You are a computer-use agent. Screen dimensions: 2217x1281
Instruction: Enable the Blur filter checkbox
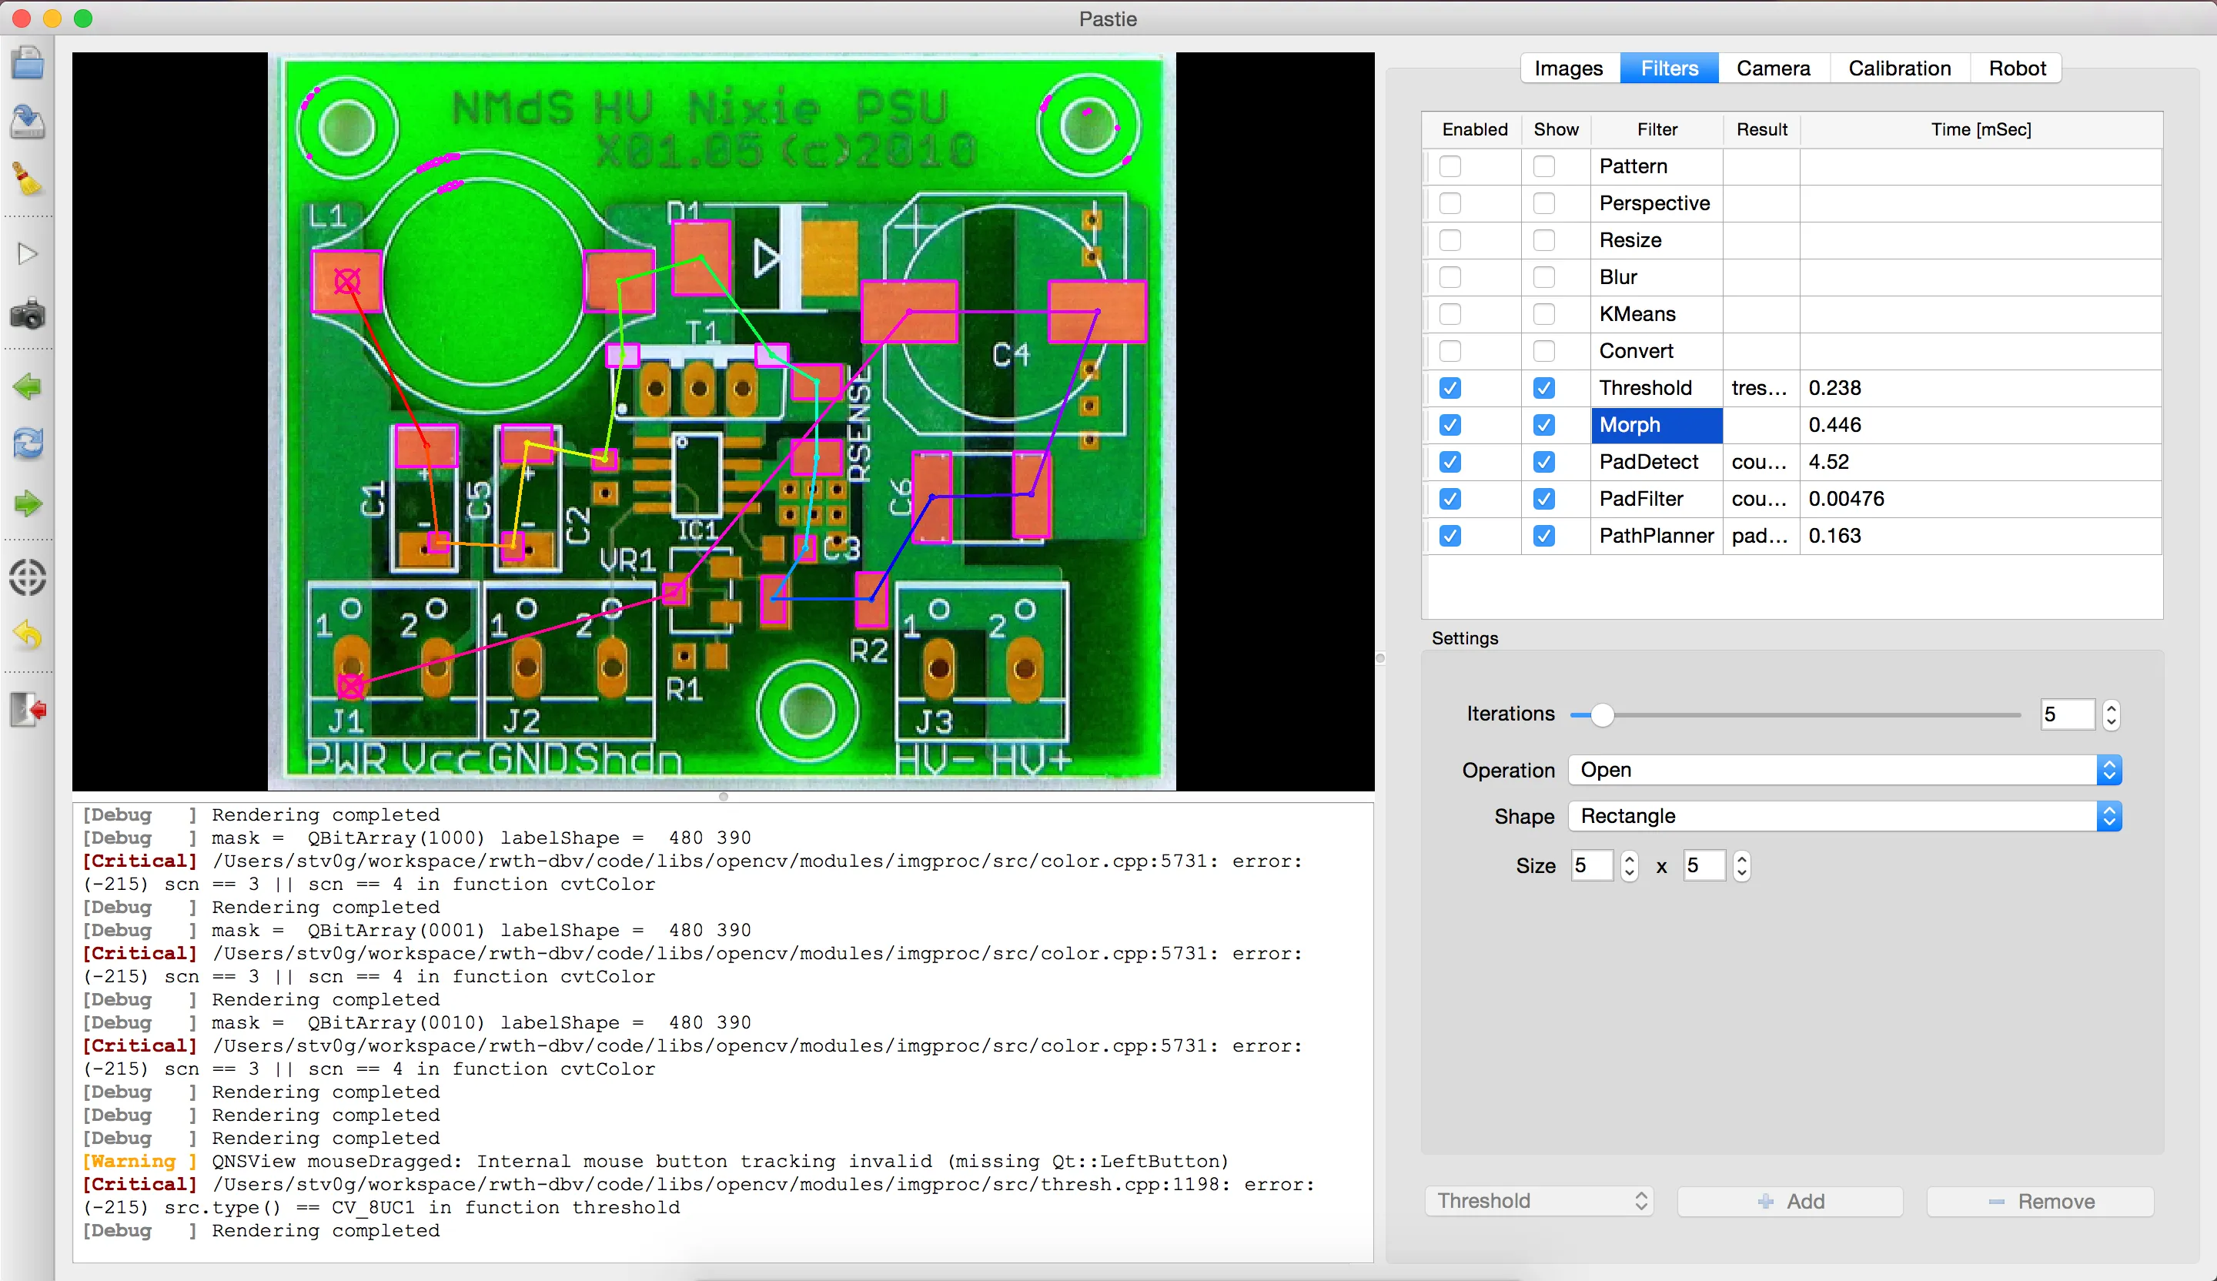click(x=1450, y=277)
